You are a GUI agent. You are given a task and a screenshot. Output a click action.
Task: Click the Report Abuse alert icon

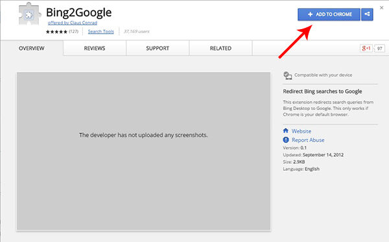coord(286,140)
